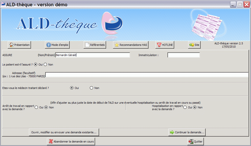Click the HOTLINE support button
This screenshot has height=146, width=251.
[x=165, y=45]
